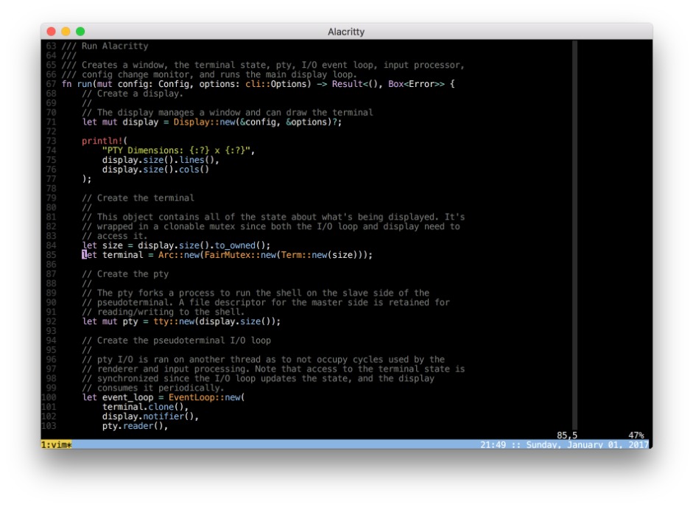
Task: Click the 85,5 cursor position indicator
Action: pos(567,436)
